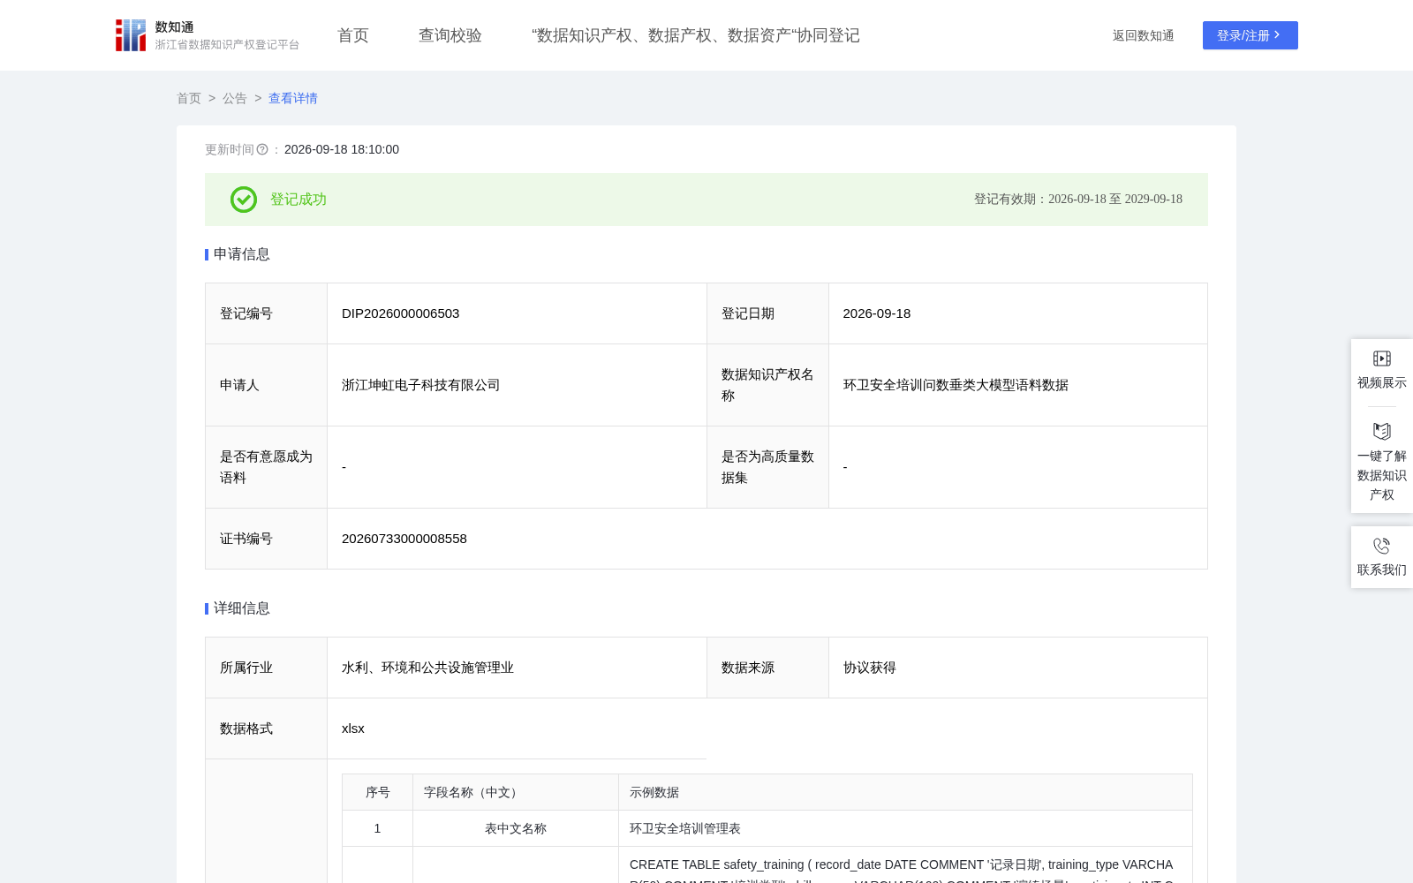
Task: Click the 字段名称（中文） column header
Action: (x=516, y=792)
